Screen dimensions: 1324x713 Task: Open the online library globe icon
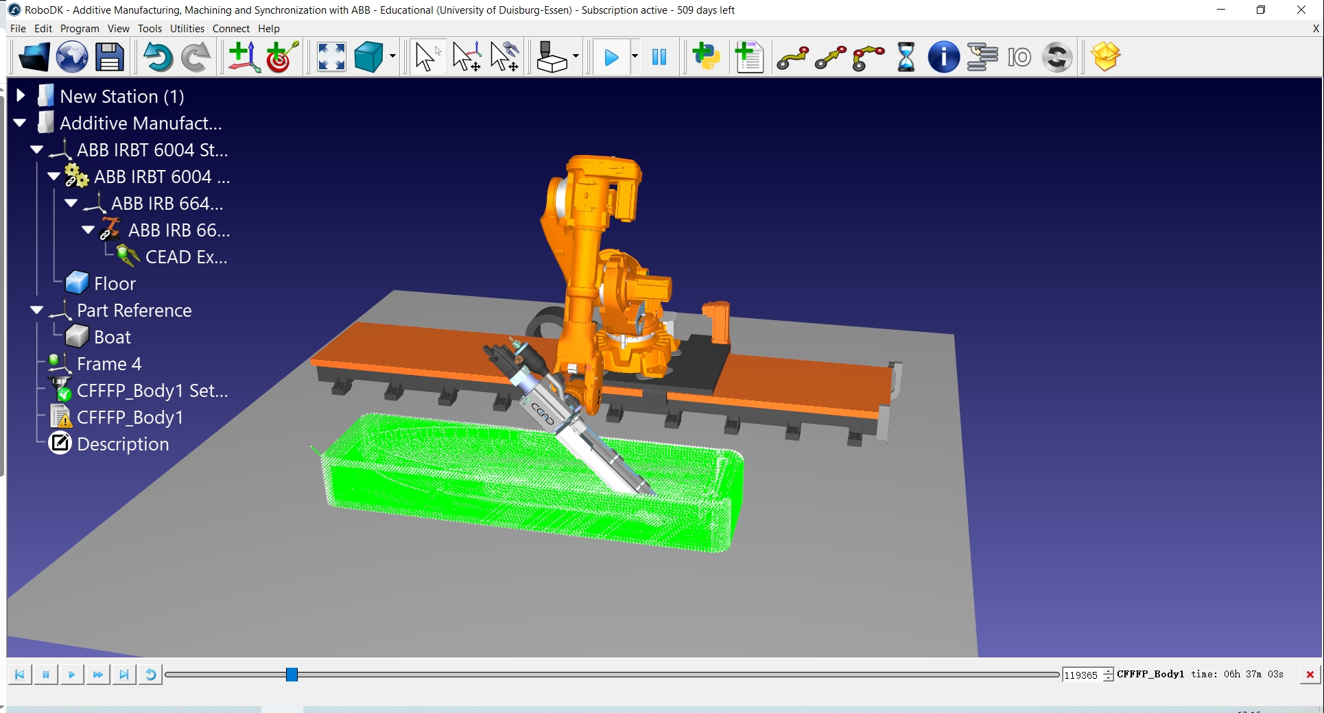[x=71, y=57]
